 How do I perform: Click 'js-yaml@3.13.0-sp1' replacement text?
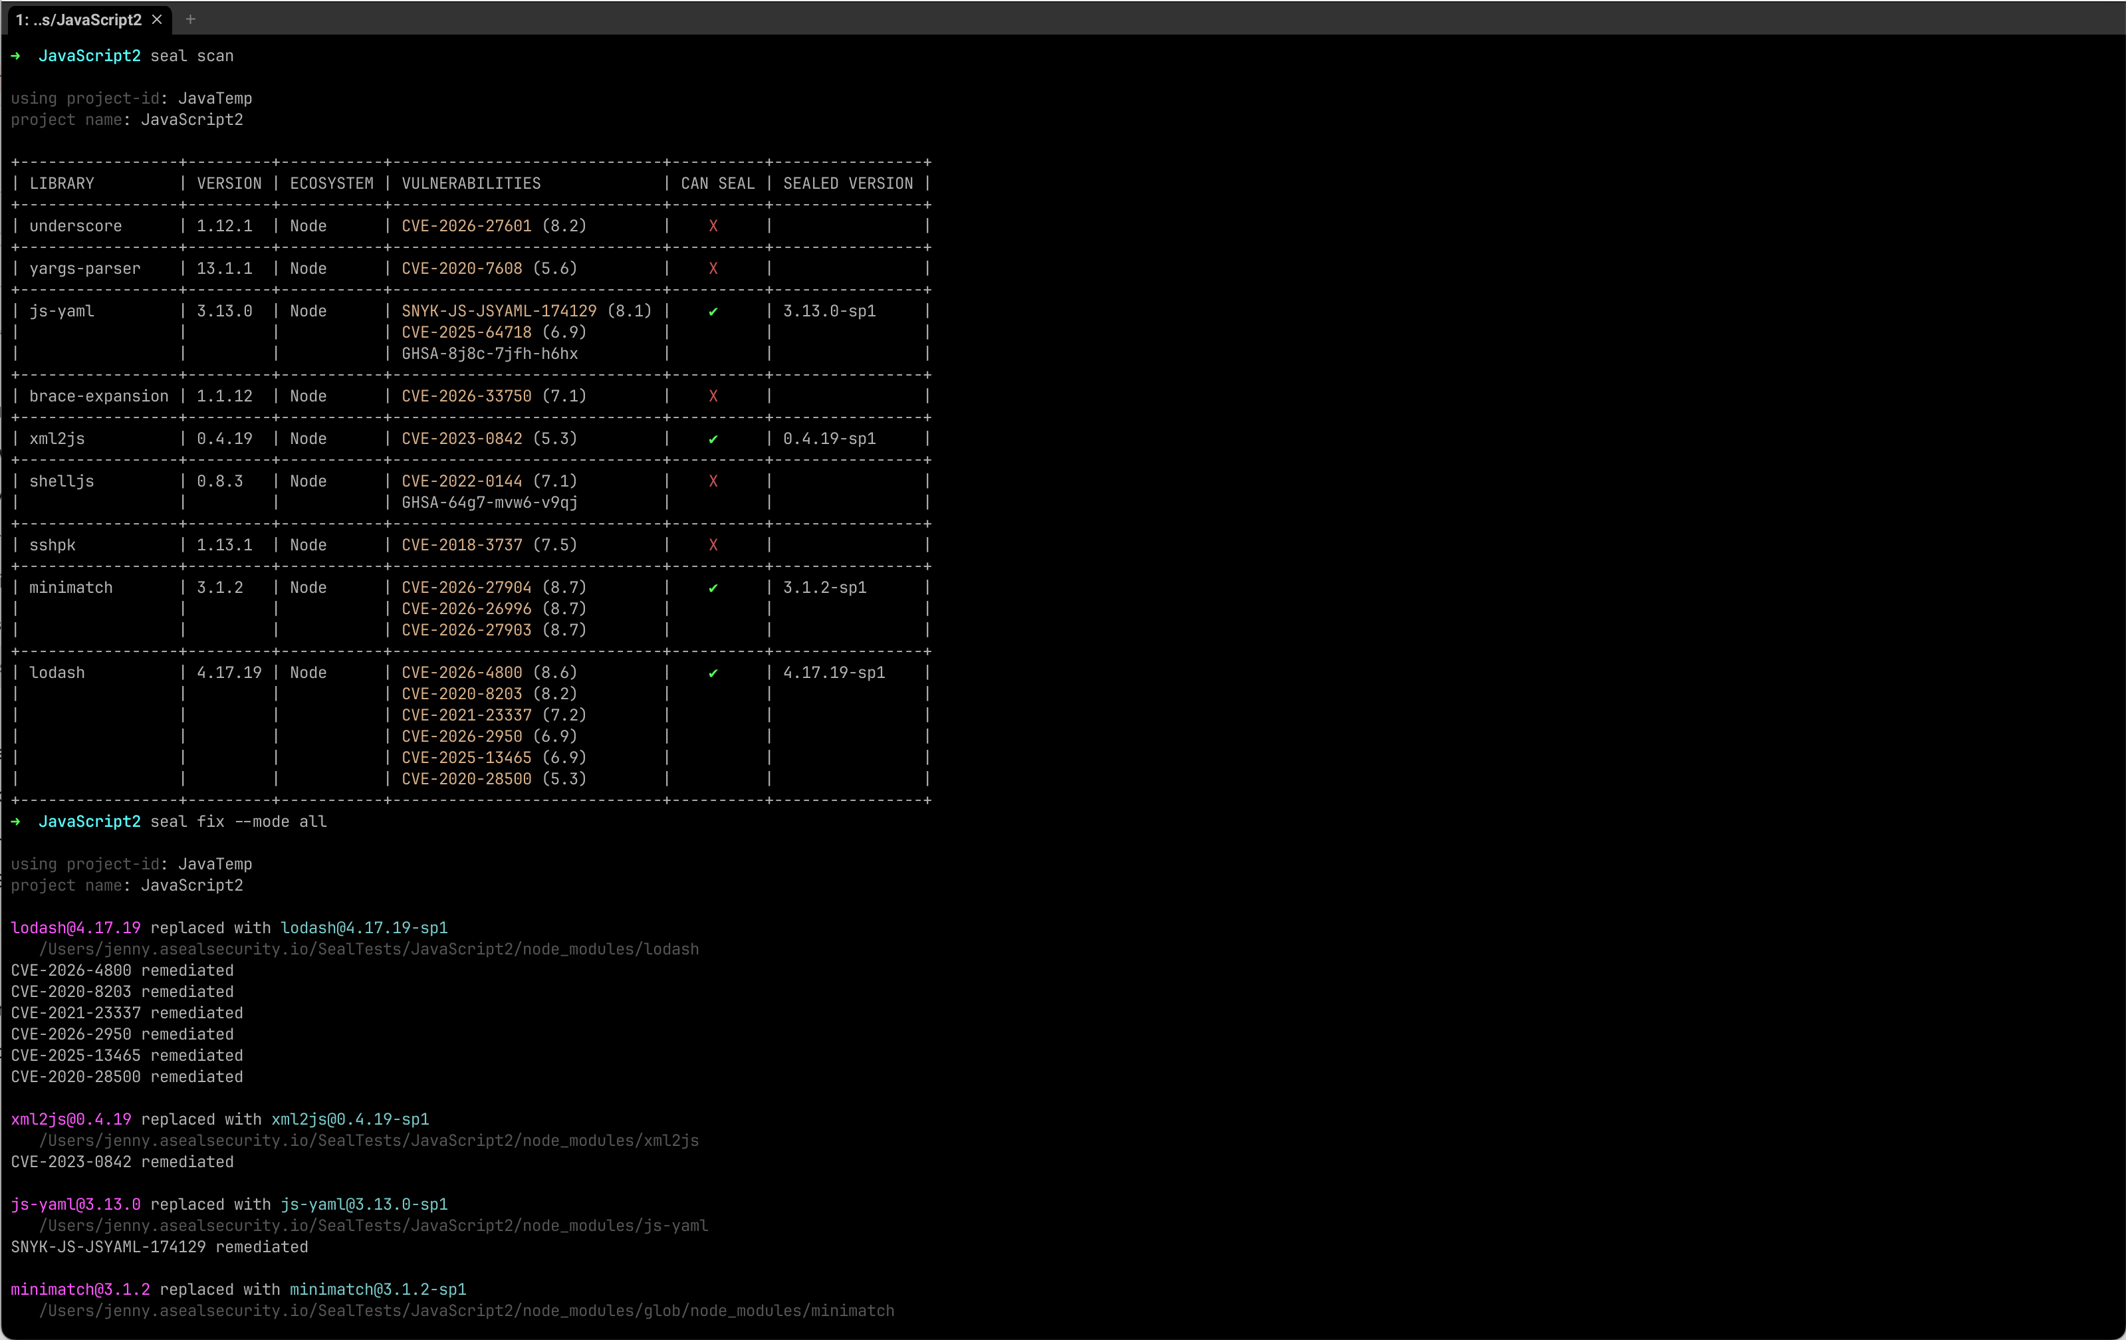[x=364, y=1205]
